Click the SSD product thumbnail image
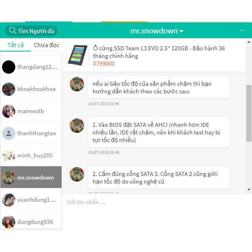The width and height of the screenshot is (252, 252). [77, 55]
